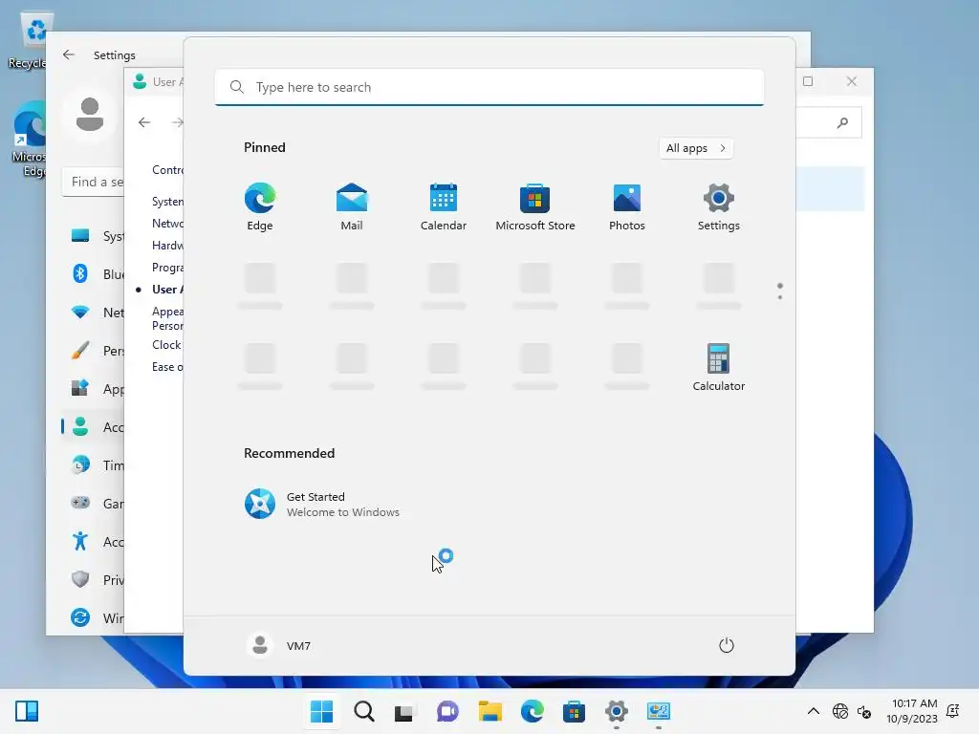The width and height of the screenshot is (979, 734).
Task: Open Edge from pinned apps
Action: tap(260, 206)
